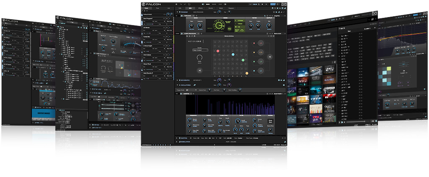Screen dimensions: 429x177
Task: Toggle the Additive oscillator power button
Action: (181, 94)
